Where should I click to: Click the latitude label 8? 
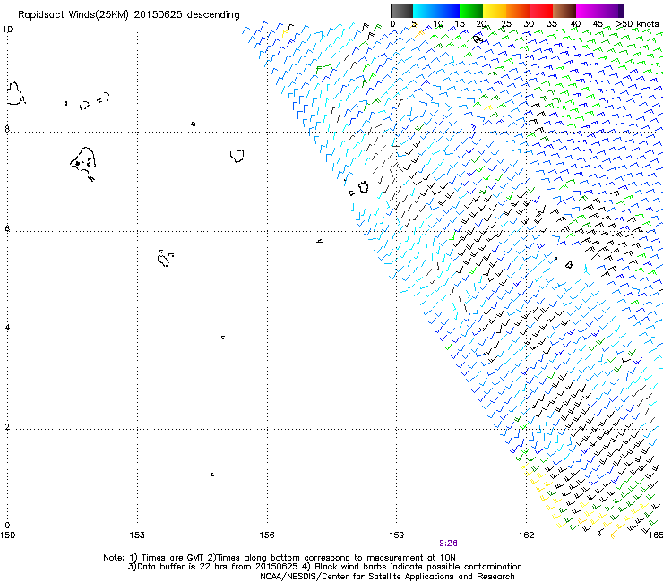pos(7,129)
